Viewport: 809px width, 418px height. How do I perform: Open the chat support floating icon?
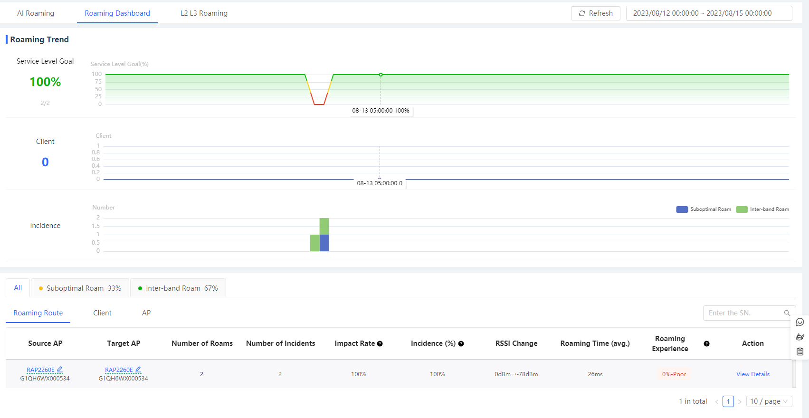[x=800, y=322]
